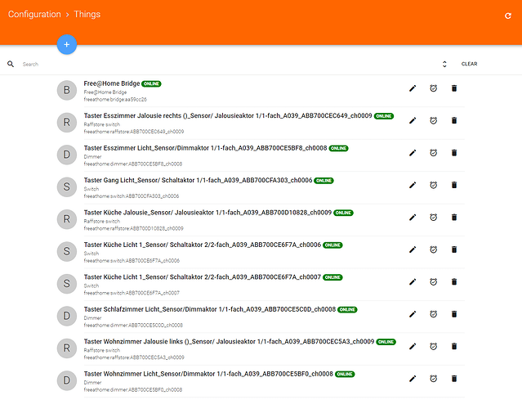Viewport: 522px width, 409px height.
Task: Open alarm icon for Free@Home Bridge
Action: pos(433,88)
